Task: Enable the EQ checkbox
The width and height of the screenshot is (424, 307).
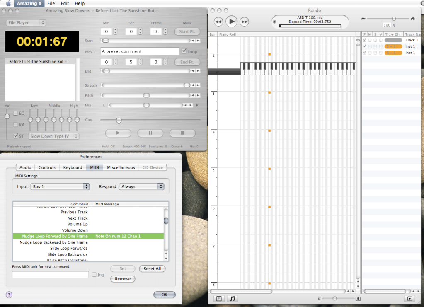Action: click(x=16, y=113)
